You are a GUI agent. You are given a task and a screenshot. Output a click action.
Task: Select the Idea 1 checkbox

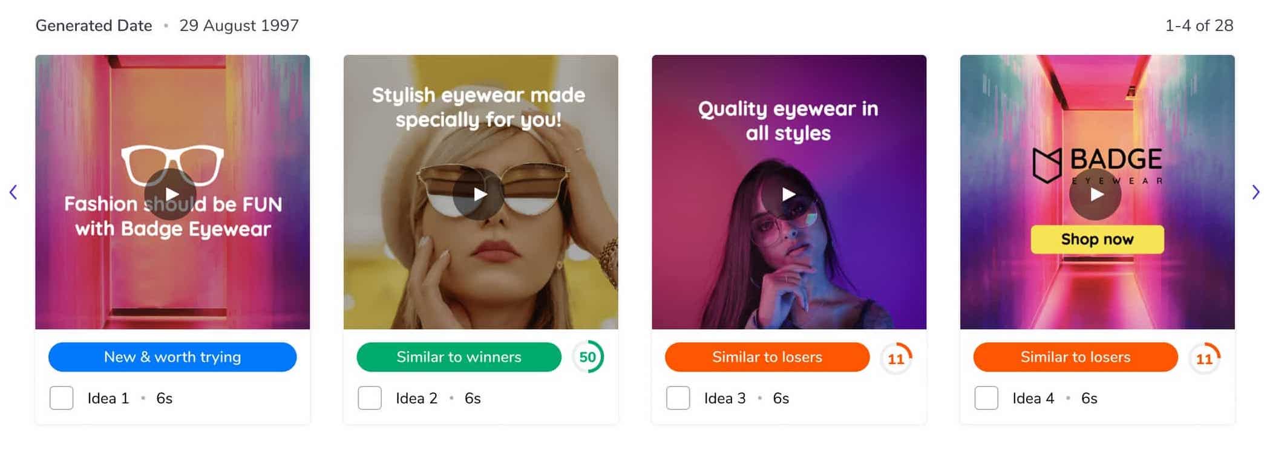click(61, 398)
